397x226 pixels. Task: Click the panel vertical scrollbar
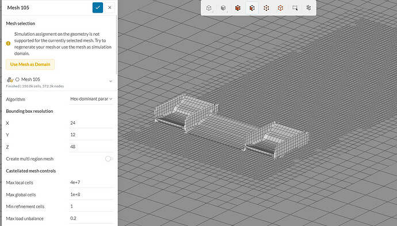[117, 45]
